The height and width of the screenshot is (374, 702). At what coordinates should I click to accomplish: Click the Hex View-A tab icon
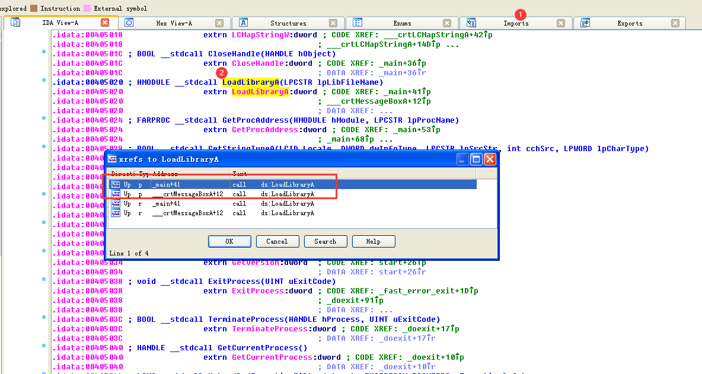click(x=129, y=23)
